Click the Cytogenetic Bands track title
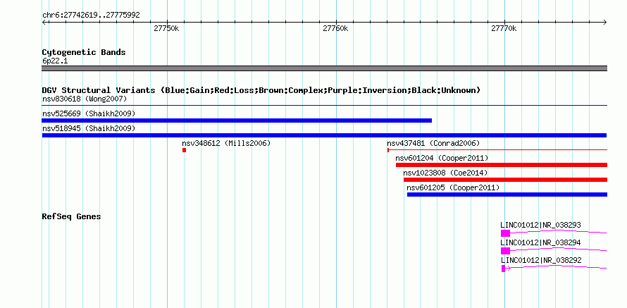 84,52
